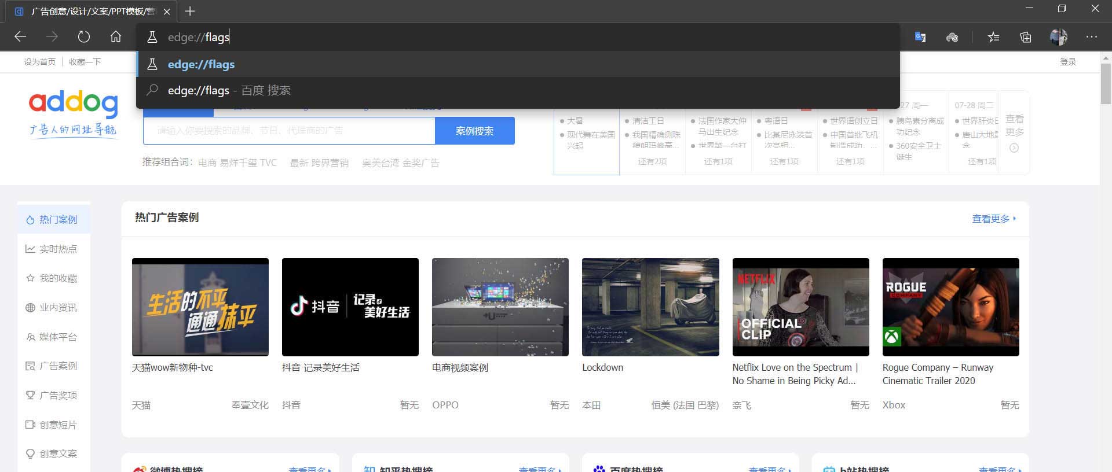The image size is (1112, 472).
Task: Click the 现代舞在美国兴起 calendar entry
Action: [591, 140]
